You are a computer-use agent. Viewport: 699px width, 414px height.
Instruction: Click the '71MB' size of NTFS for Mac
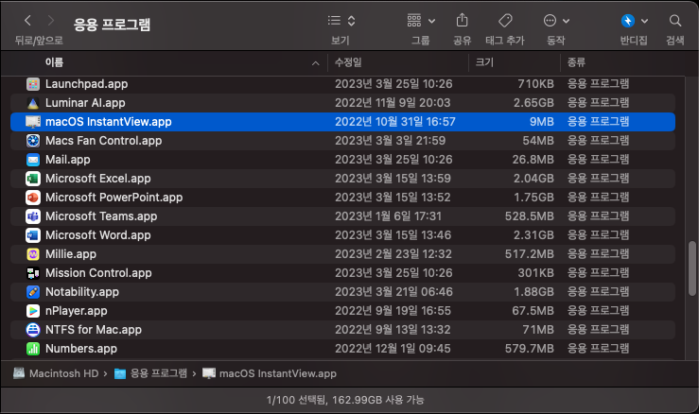coord(538,330)
